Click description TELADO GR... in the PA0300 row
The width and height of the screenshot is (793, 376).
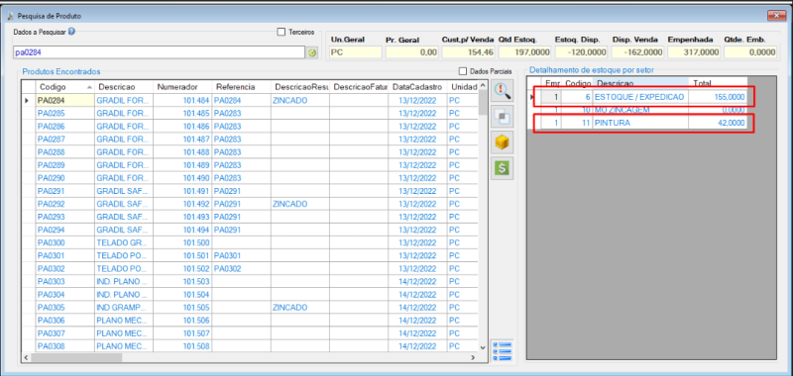pos(124,242)
